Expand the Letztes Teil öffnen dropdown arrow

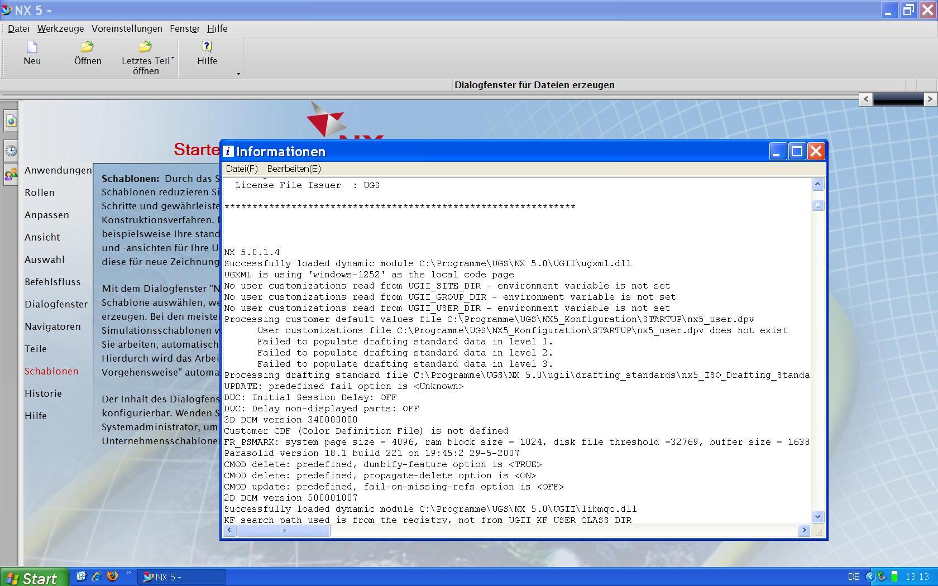click(x=173, y=57)
